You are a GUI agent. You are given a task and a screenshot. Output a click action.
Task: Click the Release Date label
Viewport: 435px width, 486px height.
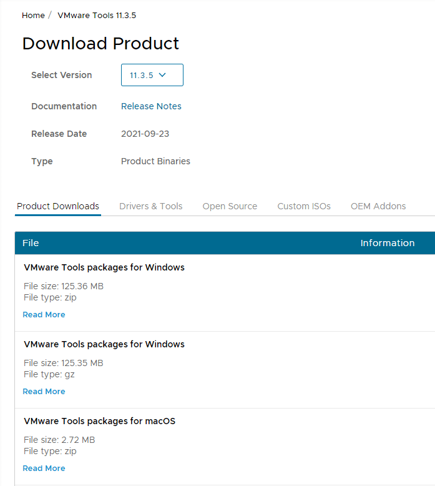point(59,134)
